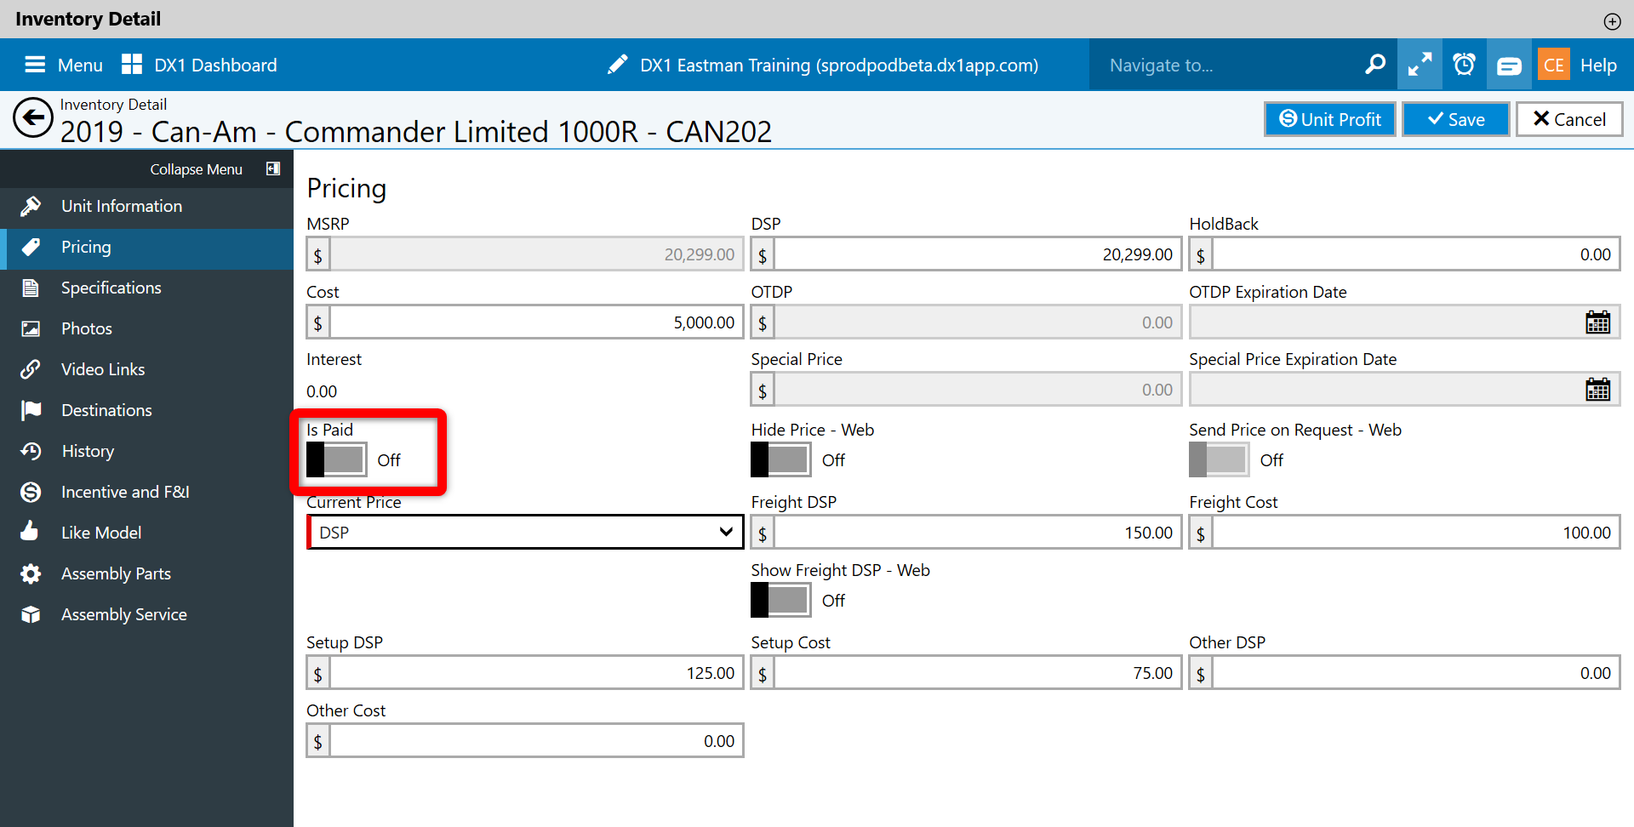Click the Cost input field
The width and height of the screenshot is (1634, 827).
[536, 322]
